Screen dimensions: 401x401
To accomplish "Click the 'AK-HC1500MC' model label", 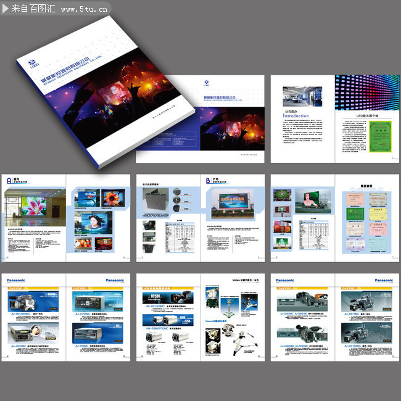I will (x=155, y=306).
